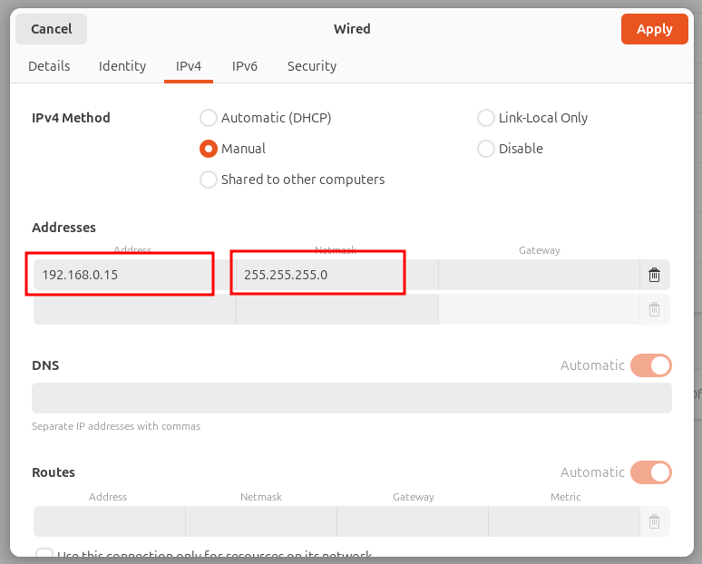Viewport: 702px width, 564px height.
Task: Open the Security tab
Action: pos(312,66)
